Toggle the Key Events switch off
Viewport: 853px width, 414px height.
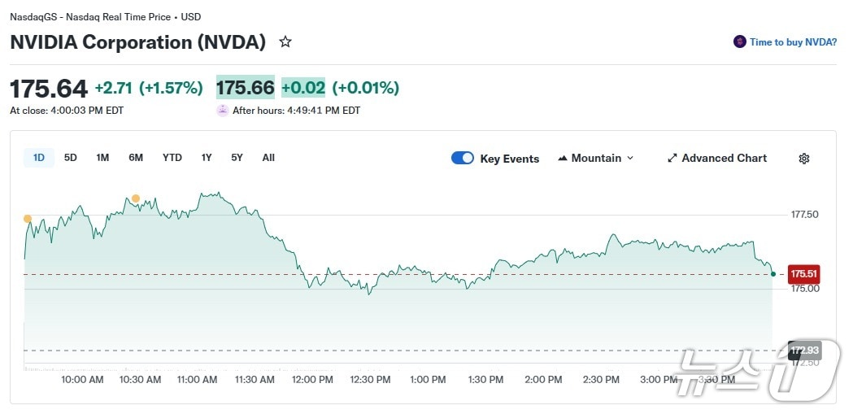[463, 158]
